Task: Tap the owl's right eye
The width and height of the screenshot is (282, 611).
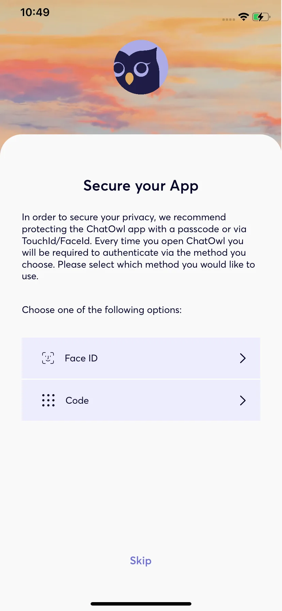Action: coord(141,69)
